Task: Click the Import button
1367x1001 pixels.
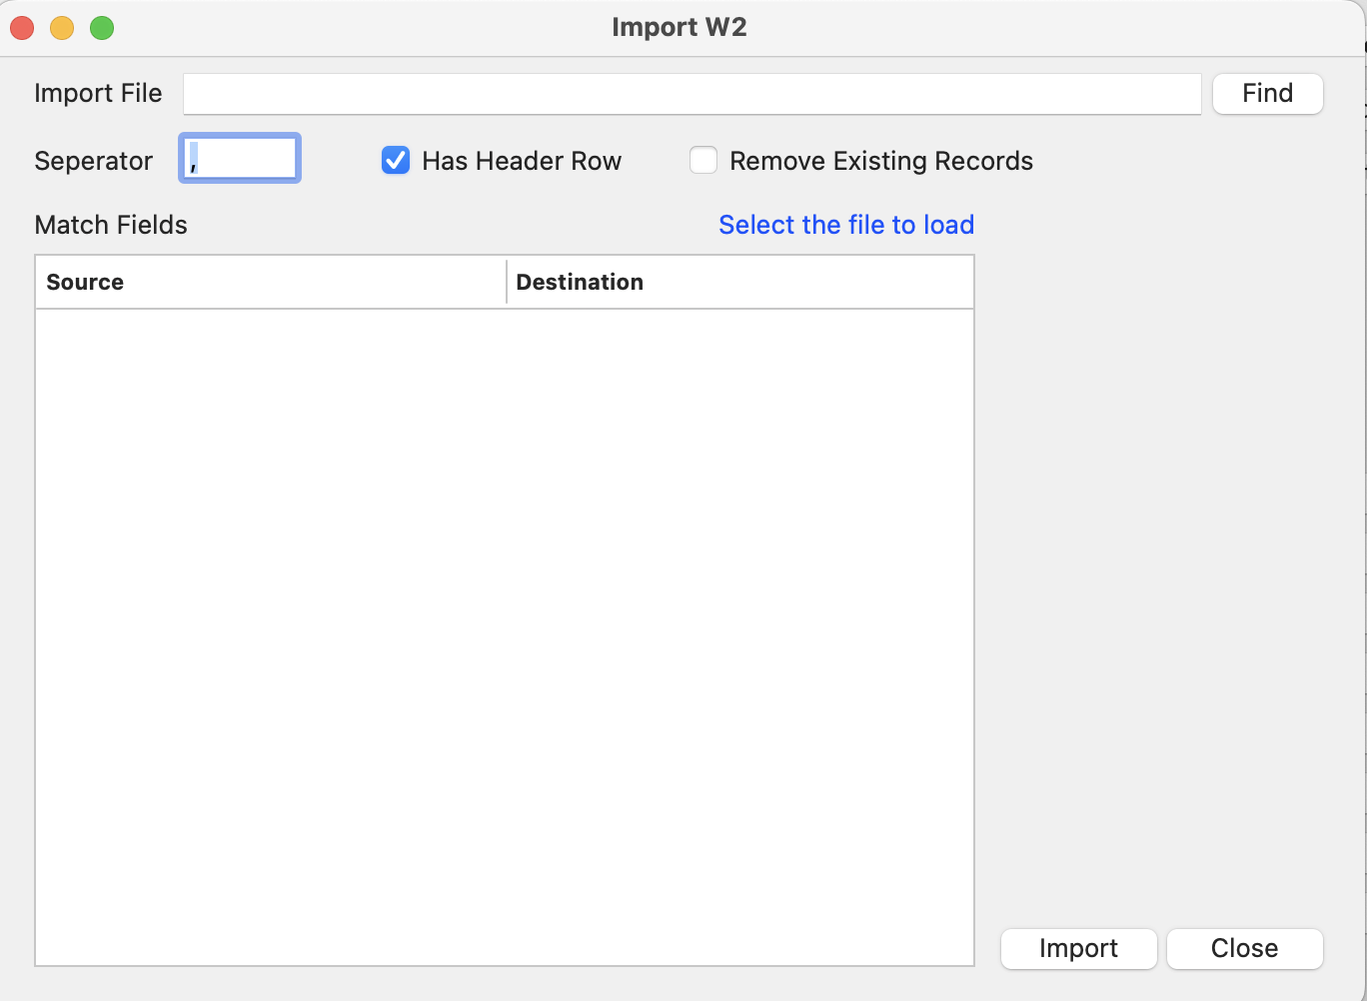Action: [x=1078, y=948]
